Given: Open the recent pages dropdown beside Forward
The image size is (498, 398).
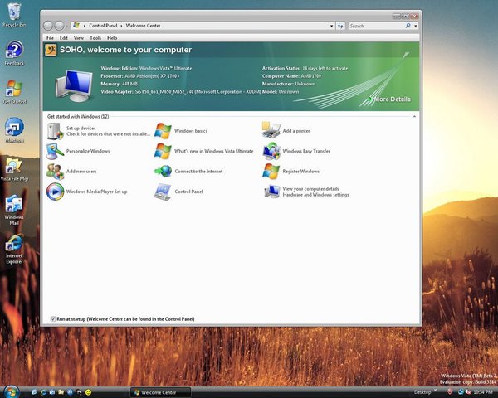Looking at the screenshot, I should (x=66, y=26).
